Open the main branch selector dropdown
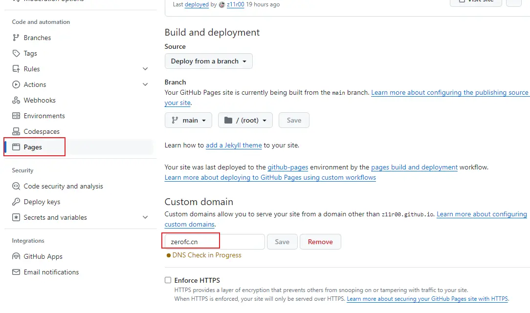 coord(188,120)
